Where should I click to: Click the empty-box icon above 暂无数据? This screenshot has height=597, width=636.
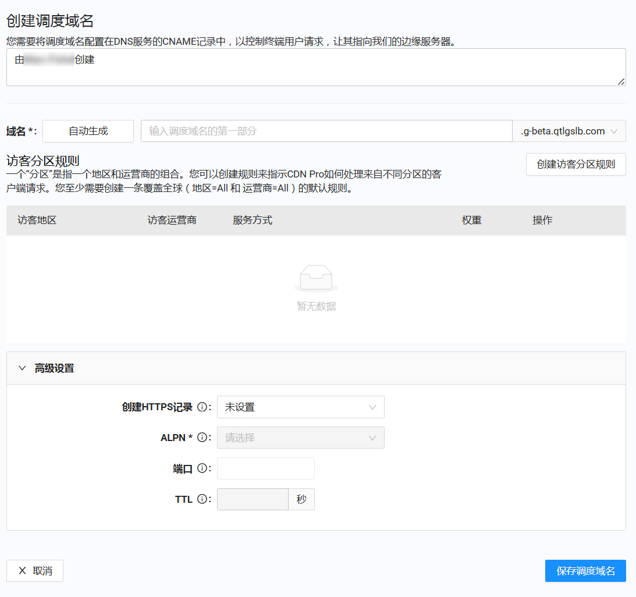[316, 278]
